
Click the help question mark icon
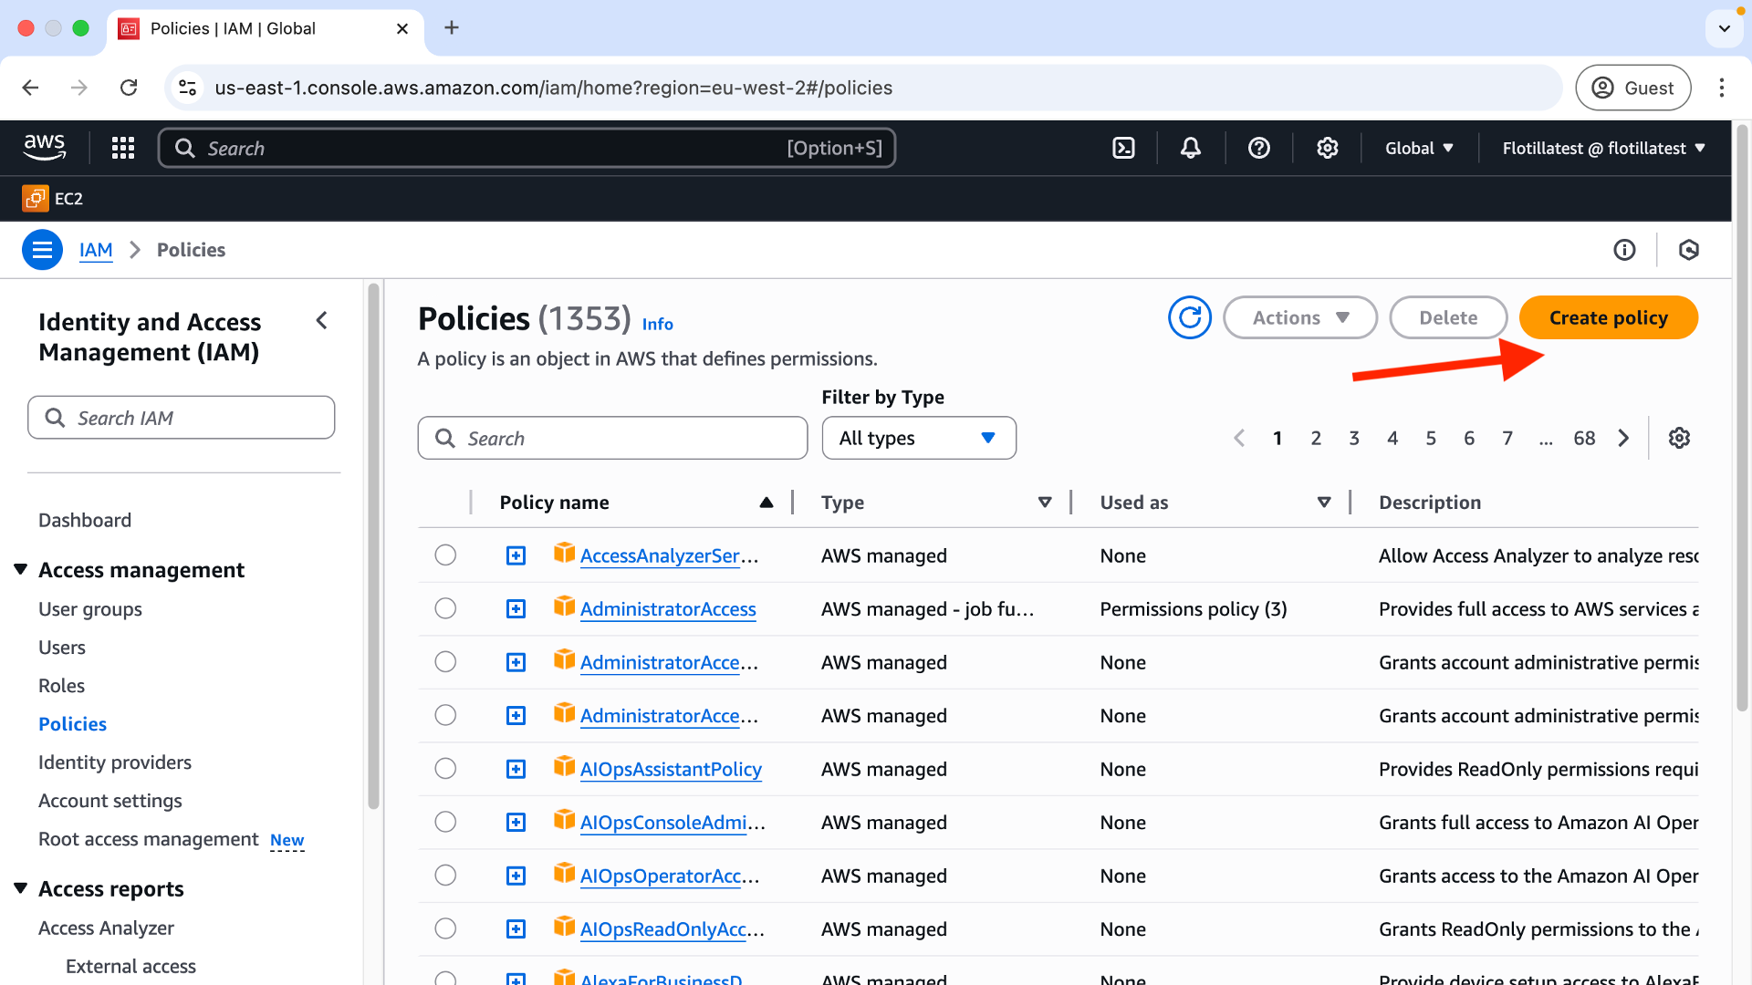pos(1259,148)
